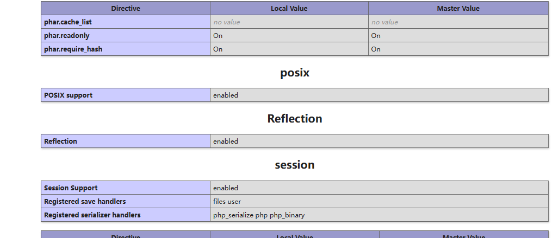Click the phar.require_hash directive cell
The width and height of the screenshot is (559, 238).
(126, 49)
